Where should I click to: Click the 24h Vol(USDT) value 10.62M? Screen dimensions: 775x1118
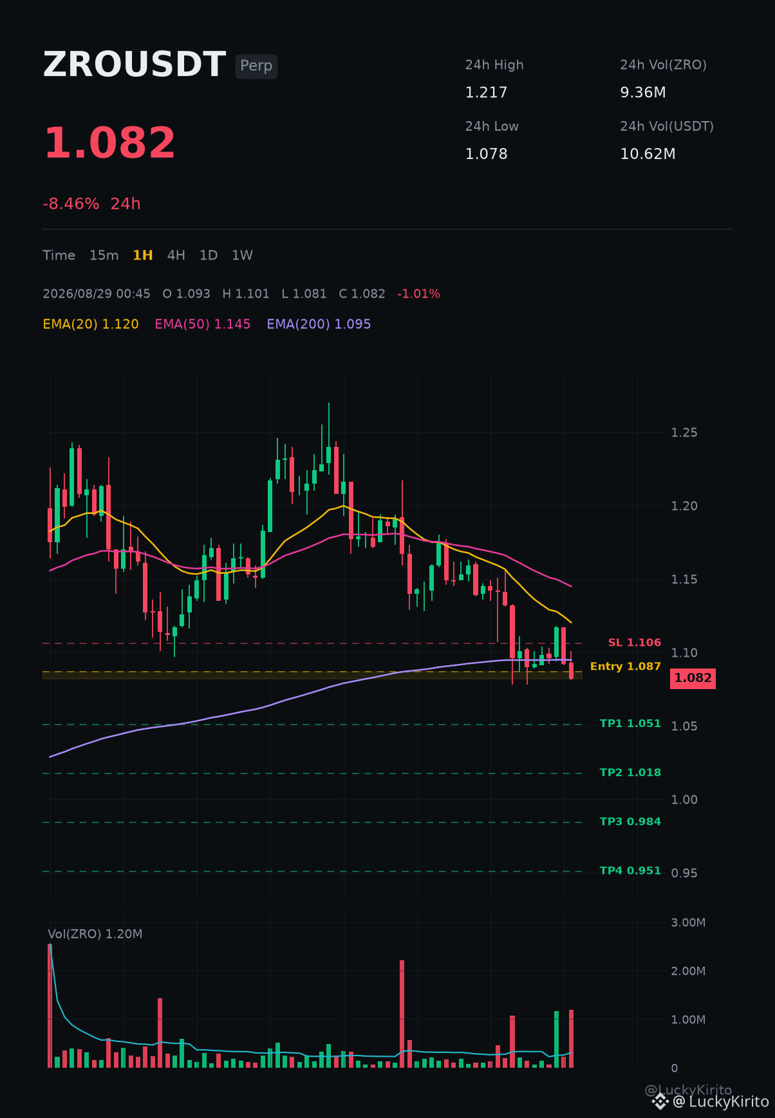pyautogui.click(x=648, y=155)
